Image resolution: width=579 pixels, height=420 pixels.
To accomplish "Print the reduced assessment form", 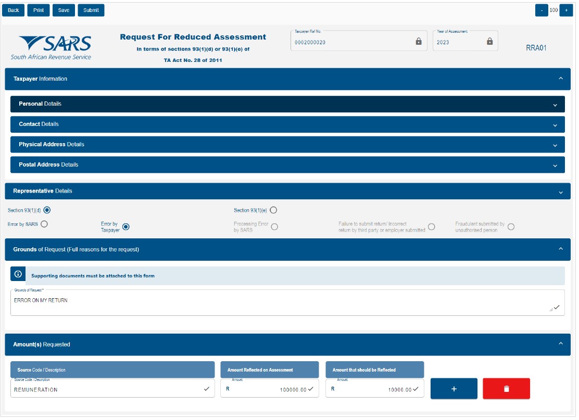I will 39,10.
